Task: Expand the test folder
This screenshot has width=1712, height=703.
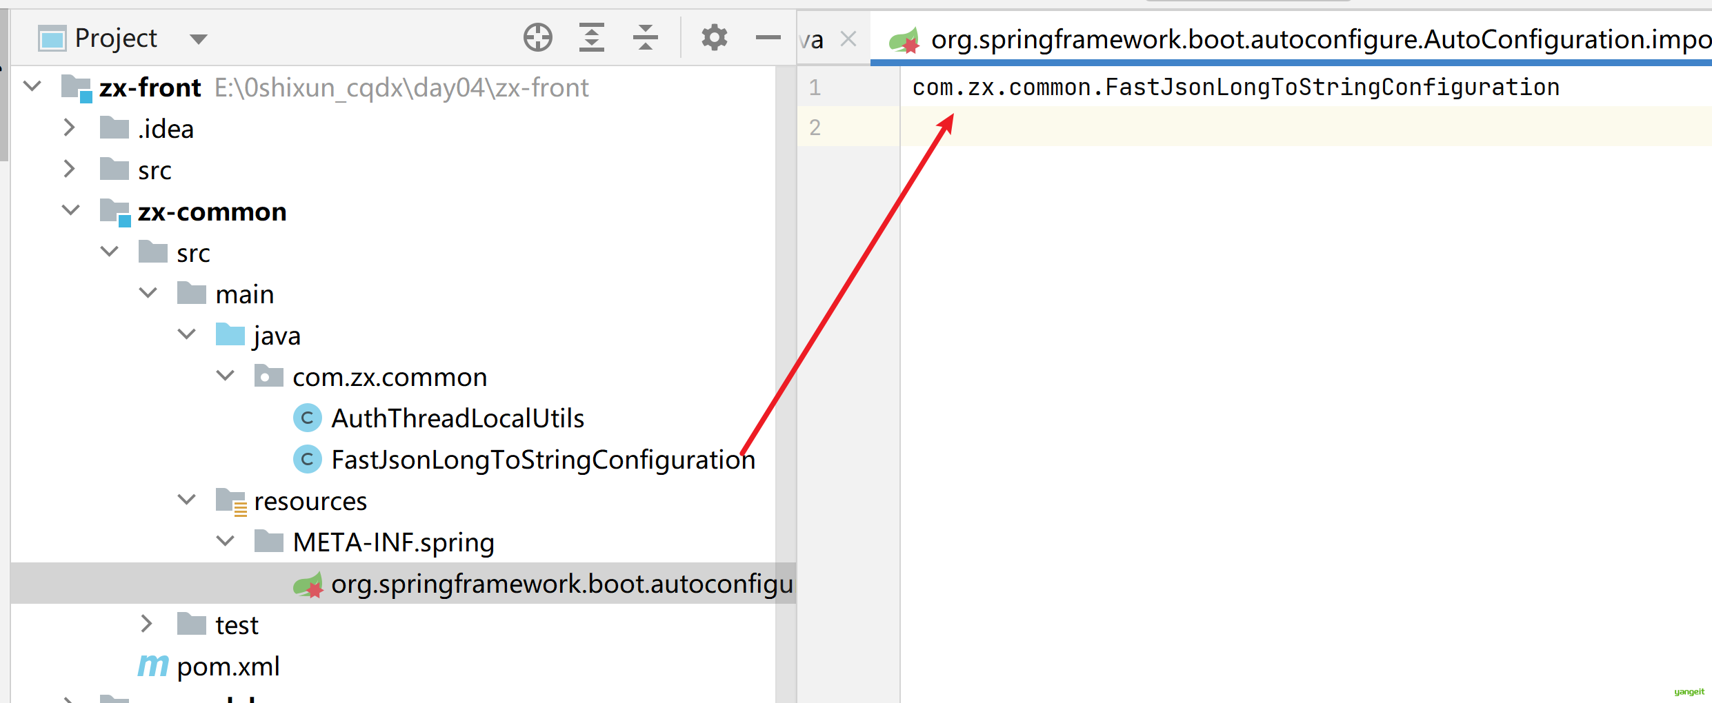Action: [x=146, y=624]
